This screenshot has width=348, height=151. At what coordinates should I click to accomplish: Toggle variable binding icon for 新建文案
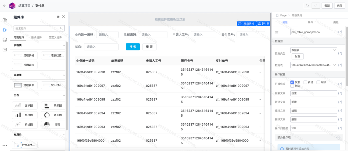click(x=340, y=102)
